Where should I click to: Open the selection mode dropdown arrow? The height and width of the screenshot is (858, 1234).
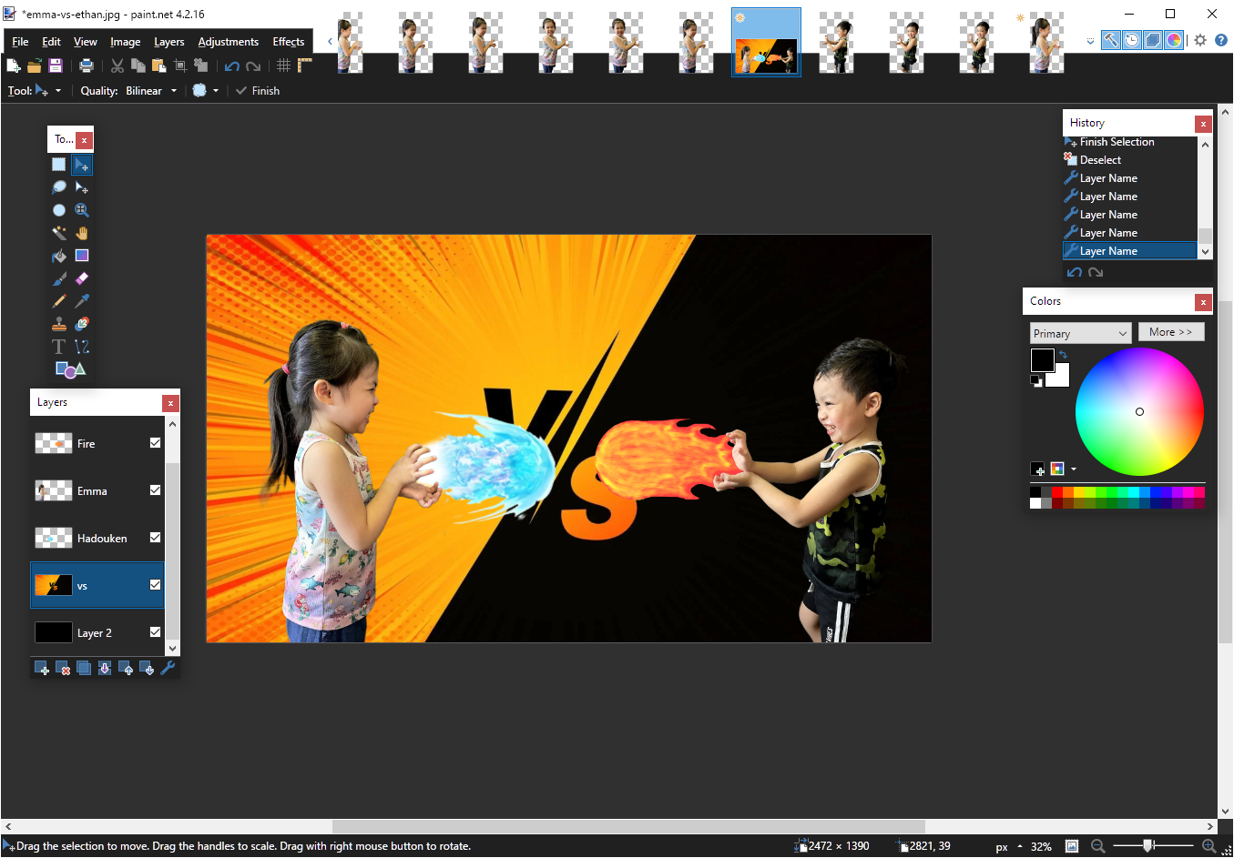[216, 91]
